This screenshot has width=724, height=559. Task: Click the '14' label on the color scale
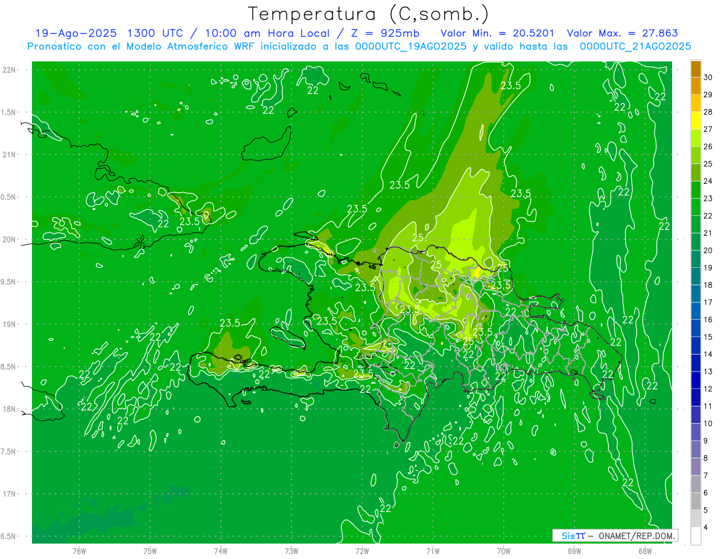point(708,354)
